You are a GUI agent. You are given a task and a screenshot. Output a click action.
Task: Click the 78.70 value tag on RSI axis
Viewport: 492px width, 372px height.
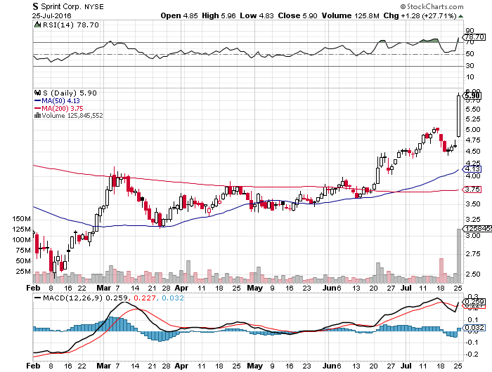(x=474, y=37)
